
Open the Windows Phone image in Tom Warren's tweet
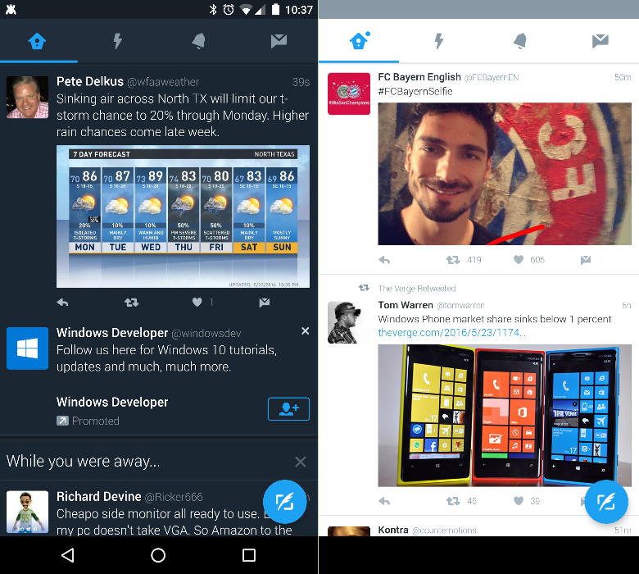(505, 414)
